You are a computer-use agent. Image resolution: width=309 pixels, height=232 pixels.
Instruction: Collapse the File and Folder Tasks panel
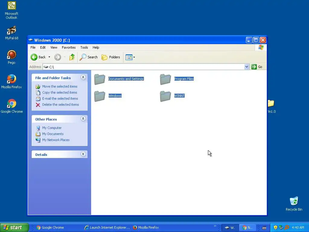pos(83,77)
